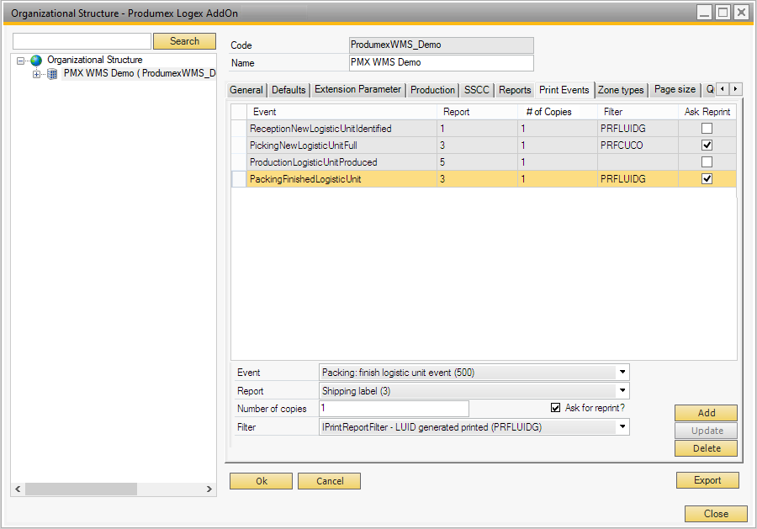Select Organizational Structure tree label

point(94,60)
